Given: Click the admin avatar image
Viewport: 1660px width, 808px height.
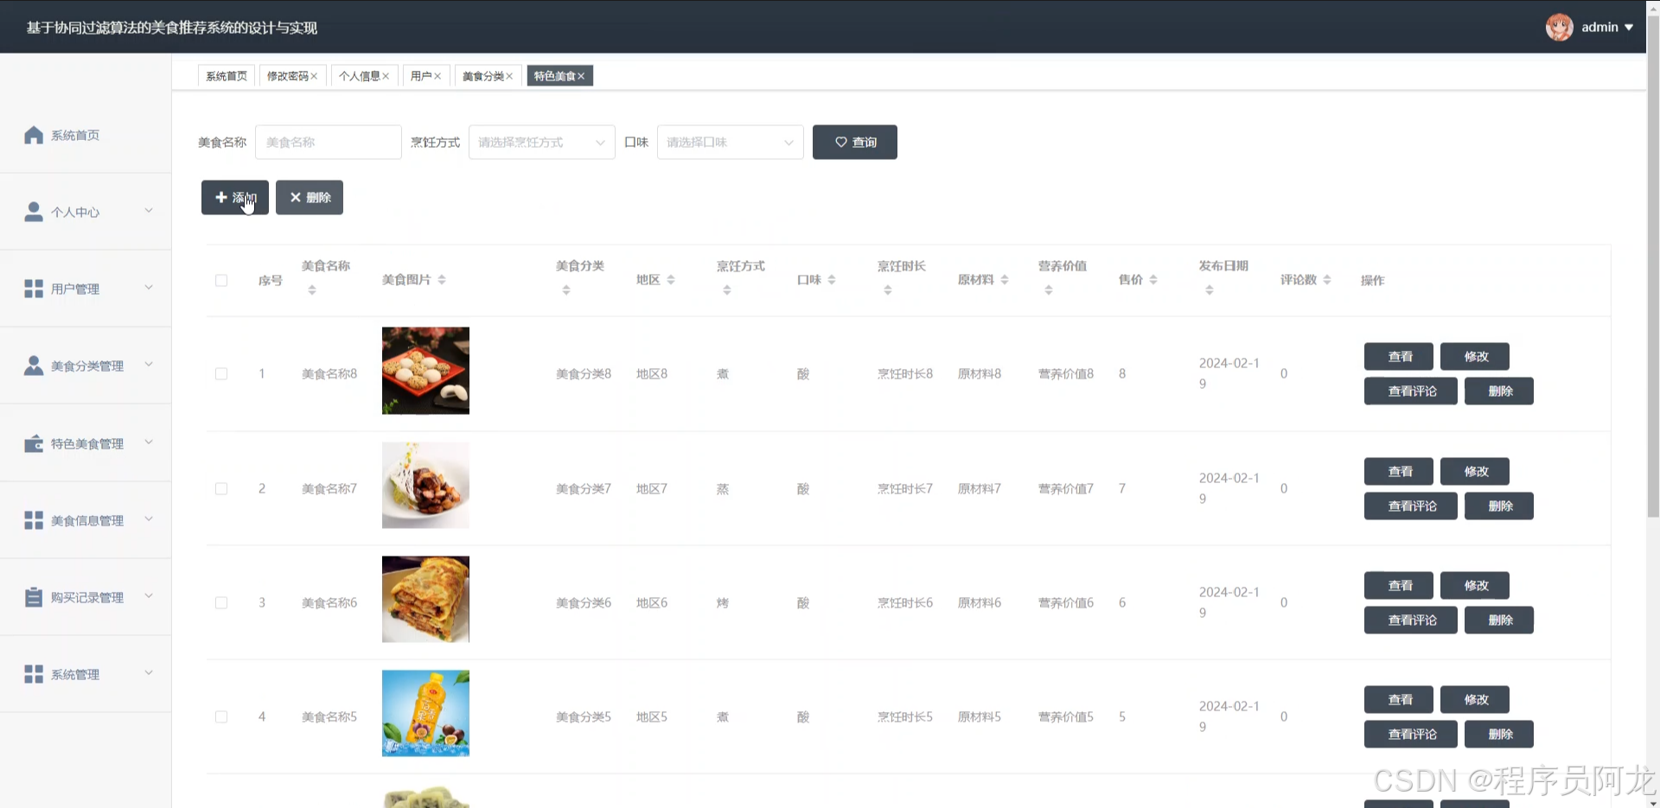Looking at the screenshot, I should pyautogui.click(x=1560, y=27).
